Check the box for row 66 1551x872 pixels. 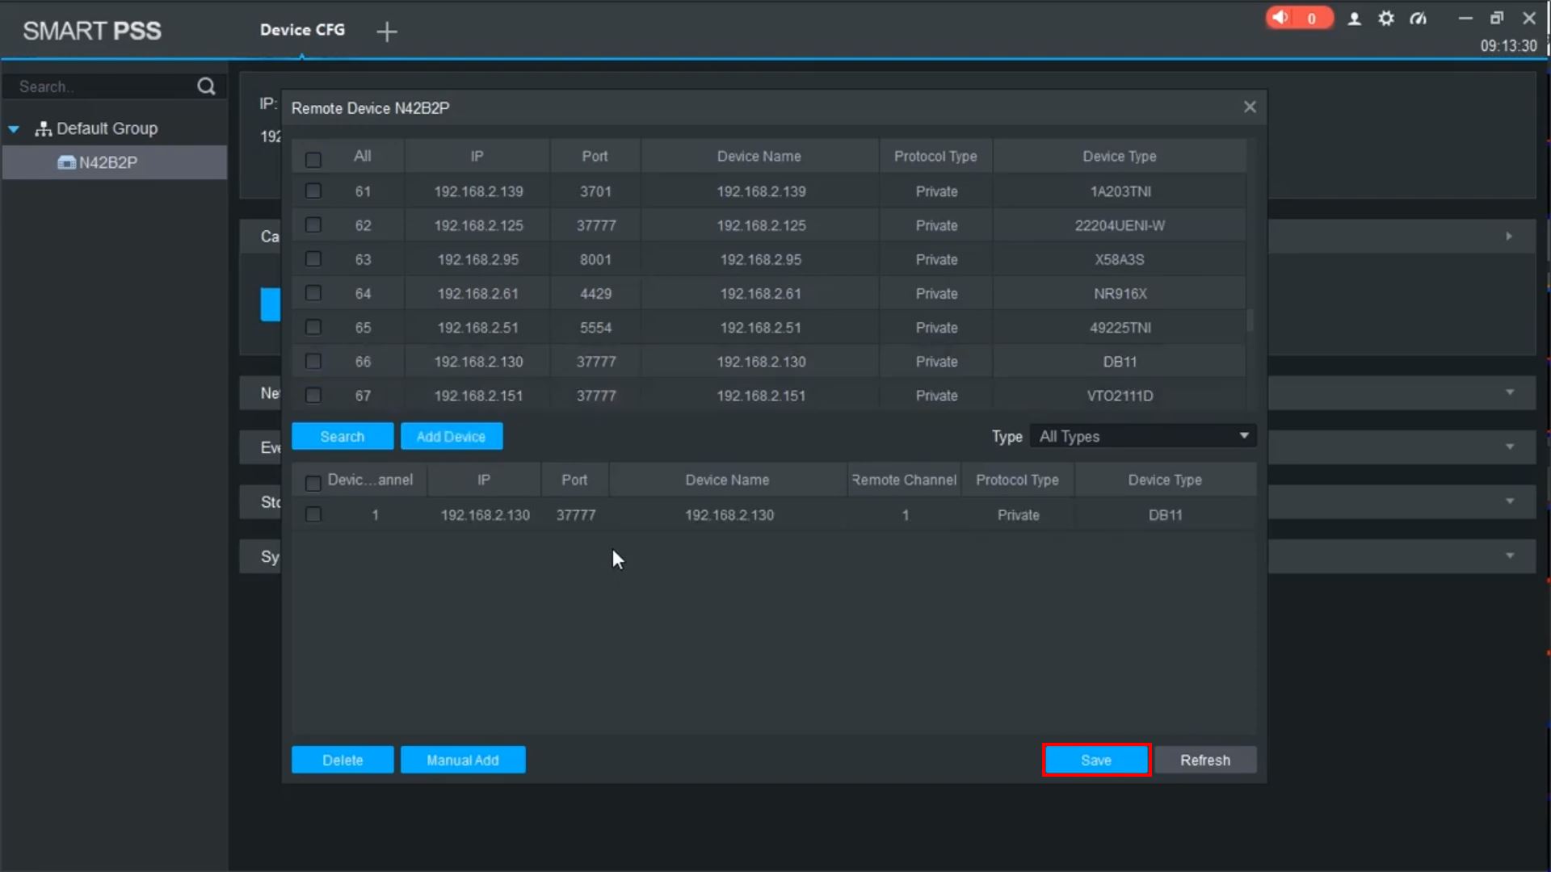coord(313,362)
